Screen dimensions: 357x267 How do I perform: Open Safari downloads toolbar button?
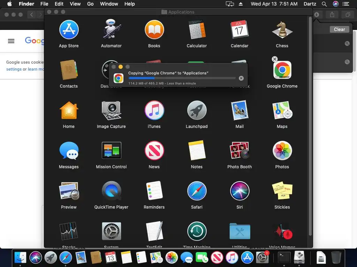coord(317,15)
